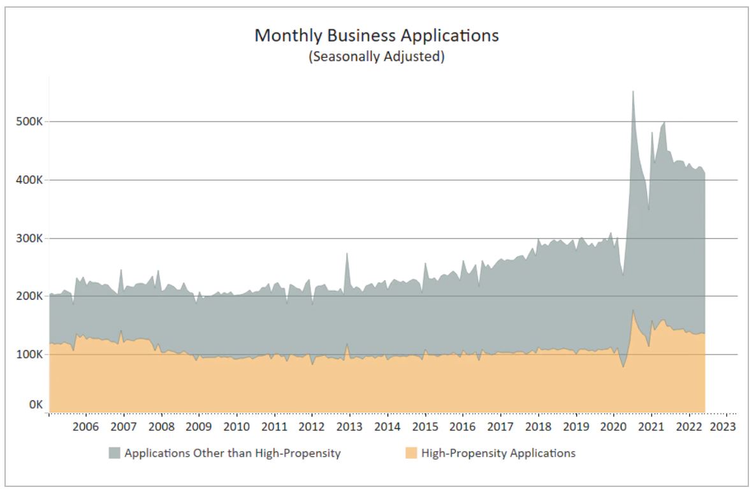Select the 2010 year label on x-axis
This screenshot has width=756, height=492.
(236, 426)
